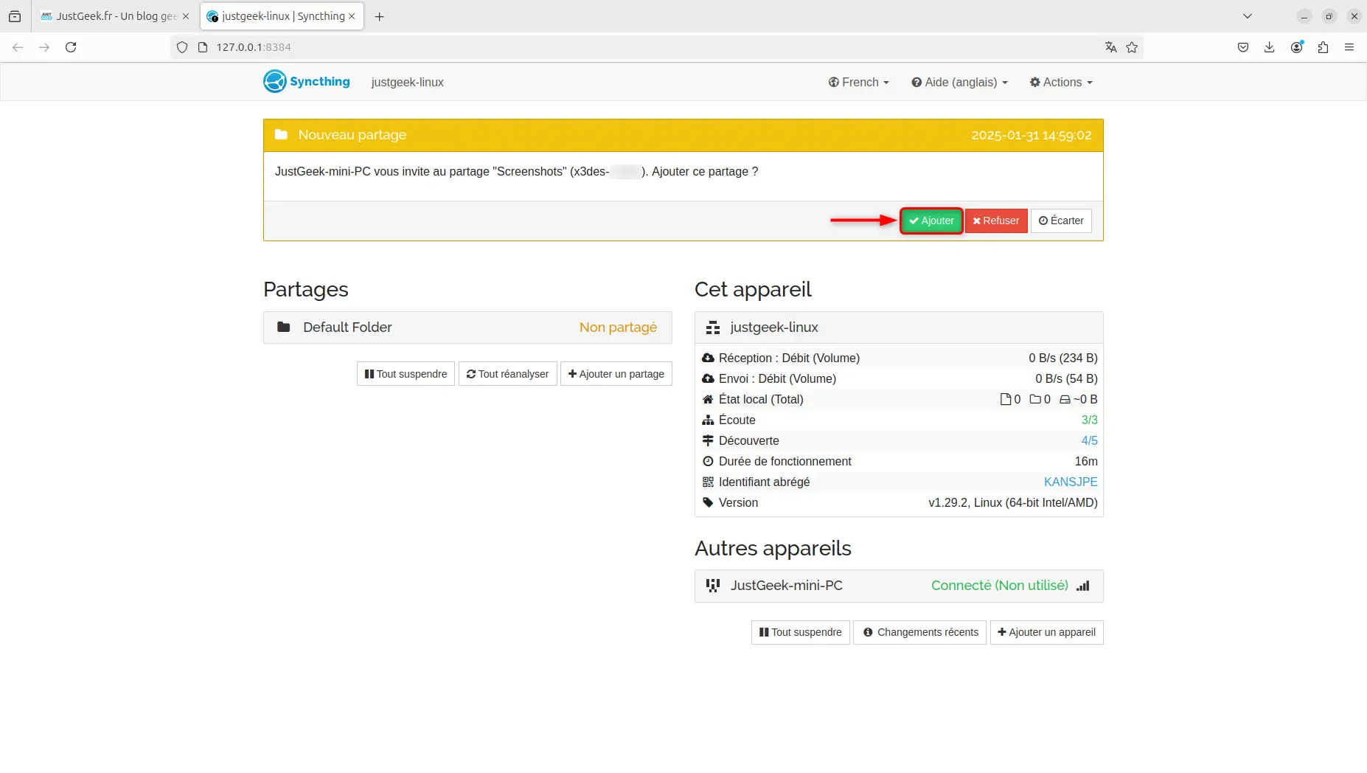
Task: Decline the share with Refuser
Action: (996, 221)
